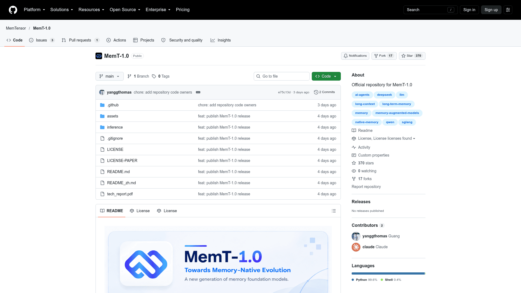
Task: Switch to the Pull requests tab
Action: (x=81, y=40)
